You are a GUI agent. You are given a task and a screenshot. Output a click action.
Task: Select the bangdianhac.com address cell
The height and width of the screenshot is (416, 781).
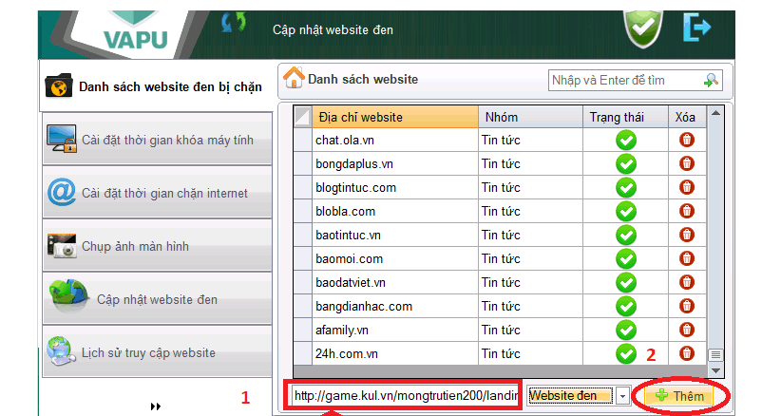(395, 306)
